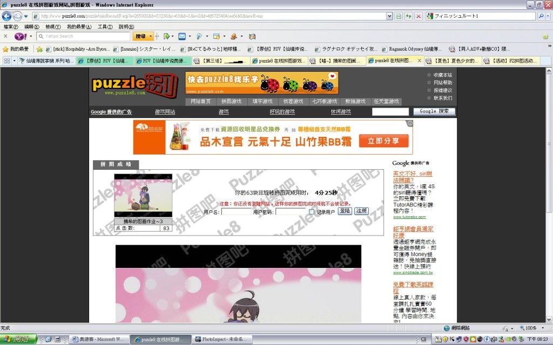This screenshot has width=553, height=345.
Task: Click the blue pin icon on Yahoo toolbar
Action: coord(199,36)
